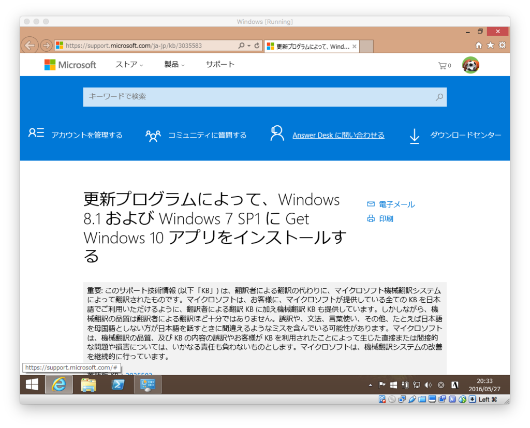The height and width of the screenshot is (428, 530).
Task: Click the article title heading text
Action: (215, 227)
